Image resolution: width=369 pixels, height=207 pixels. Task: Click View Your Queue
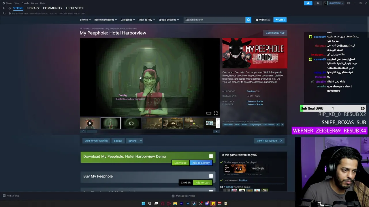coord(269,141)
